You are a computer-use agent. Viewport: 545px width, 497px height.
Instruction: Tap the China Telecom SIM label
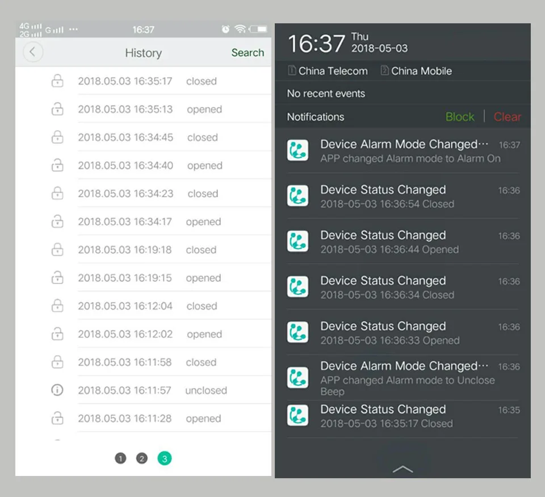point(328,71)
